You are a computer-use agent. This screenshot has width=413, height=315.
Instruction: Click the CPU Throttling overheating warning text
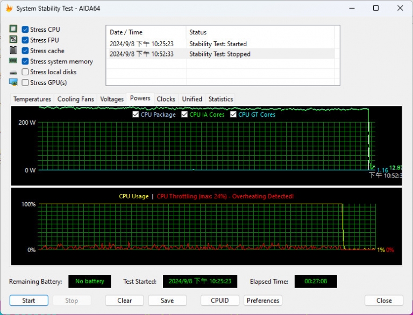point(225,196)
